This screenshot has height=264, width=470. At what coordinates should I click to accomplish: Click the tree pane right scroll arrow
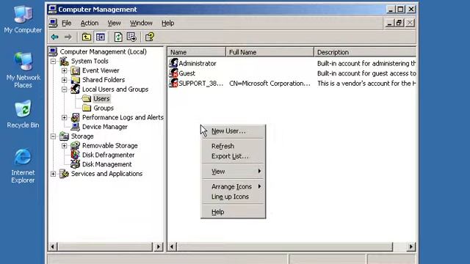point(159,247)
